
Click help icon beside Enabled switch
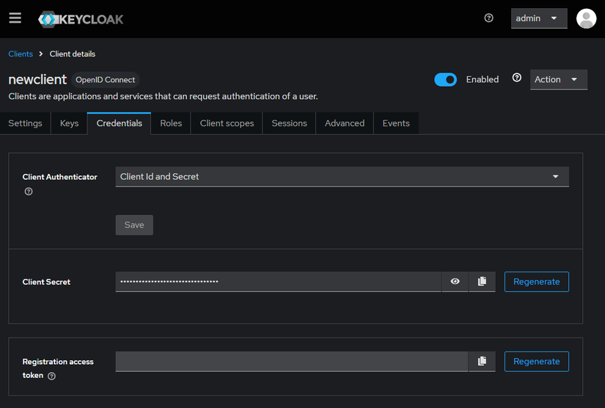[517, 78]
